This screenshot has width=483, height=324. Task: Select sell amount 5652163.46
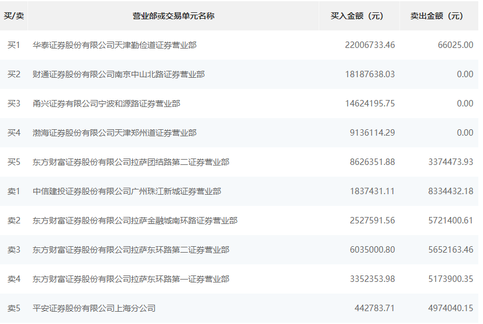point(451,250)
